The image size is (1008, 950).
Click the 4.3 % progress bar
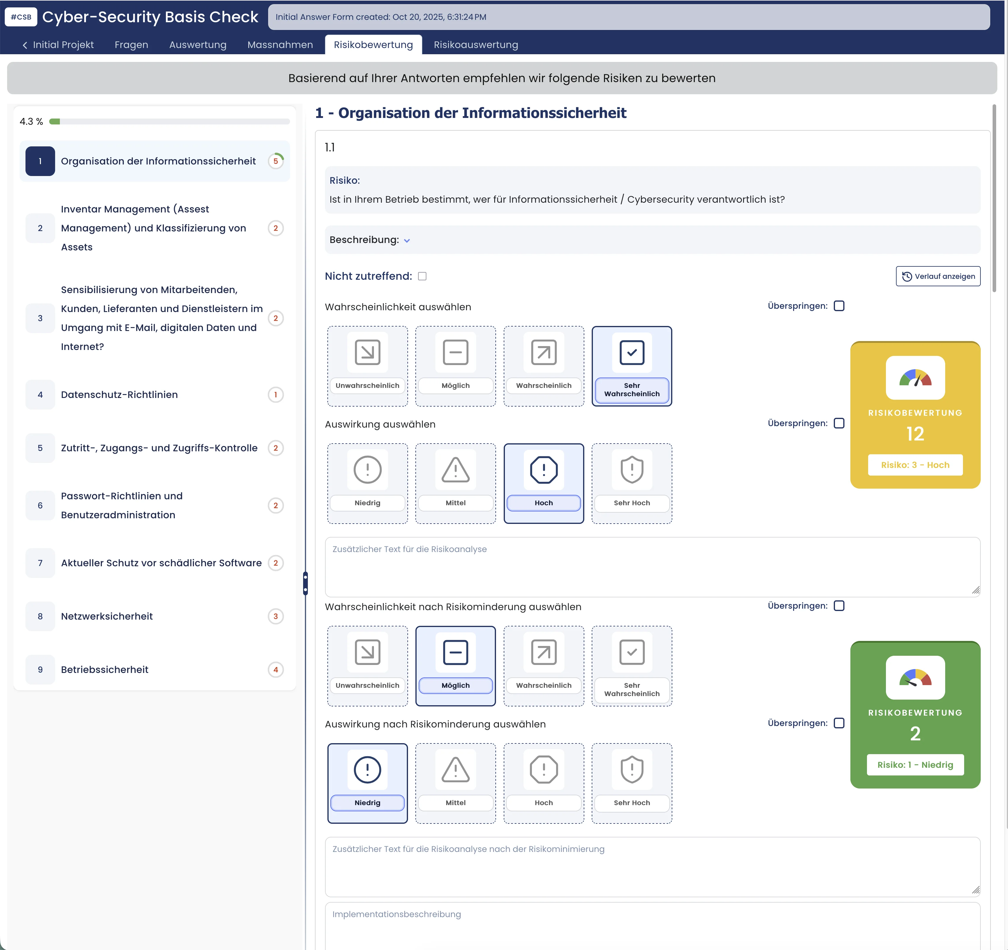pos(169,122)
